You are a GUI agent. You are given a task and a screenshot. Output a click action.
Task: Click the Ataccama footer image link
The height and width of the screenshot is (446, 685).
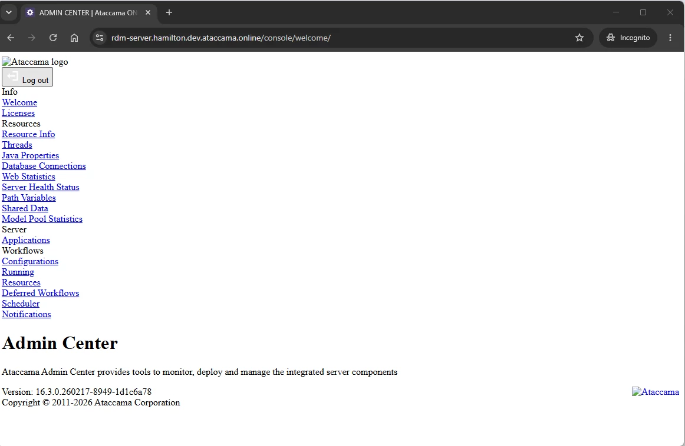pos(656,392)
